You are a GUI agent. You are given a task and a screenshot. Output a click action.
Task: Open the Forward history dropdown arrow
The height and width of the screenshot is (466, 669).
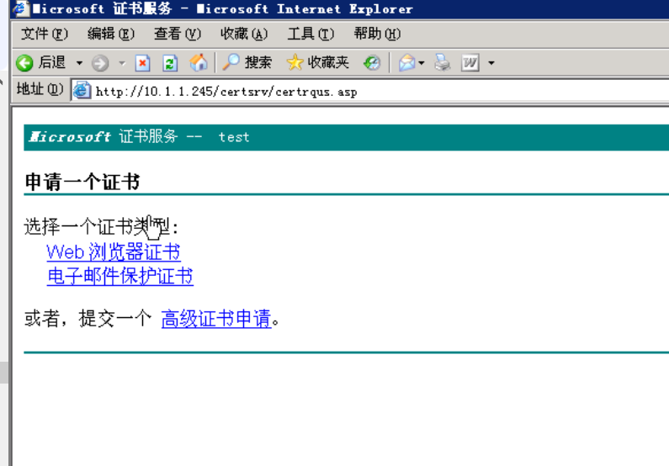pyautogui.click(x=122, y=63)
